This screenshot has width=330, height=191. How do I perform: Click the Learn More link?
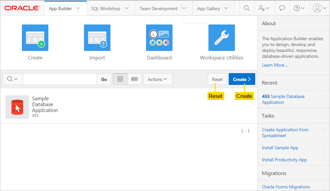(275, 65)
